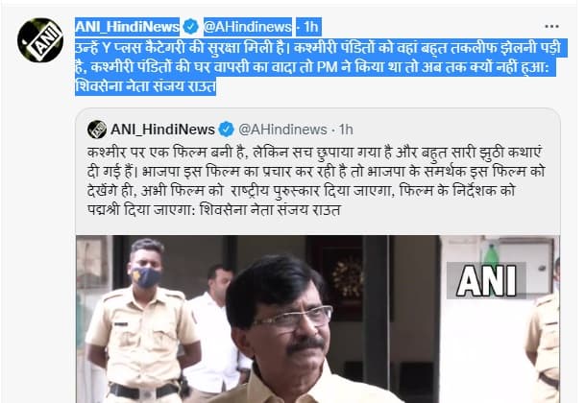
Task: Open the highlighted @AHindinews handle at top
Action: (248, 27)
